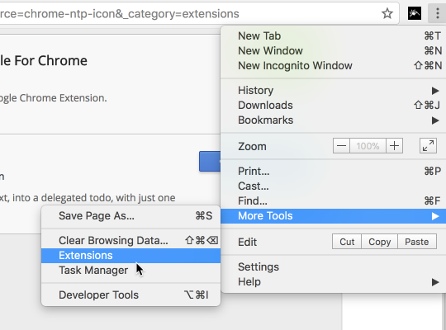The height and width of the screenshot is (330, 446).
Task: Open Developer Tools
Action: point(130,295)
